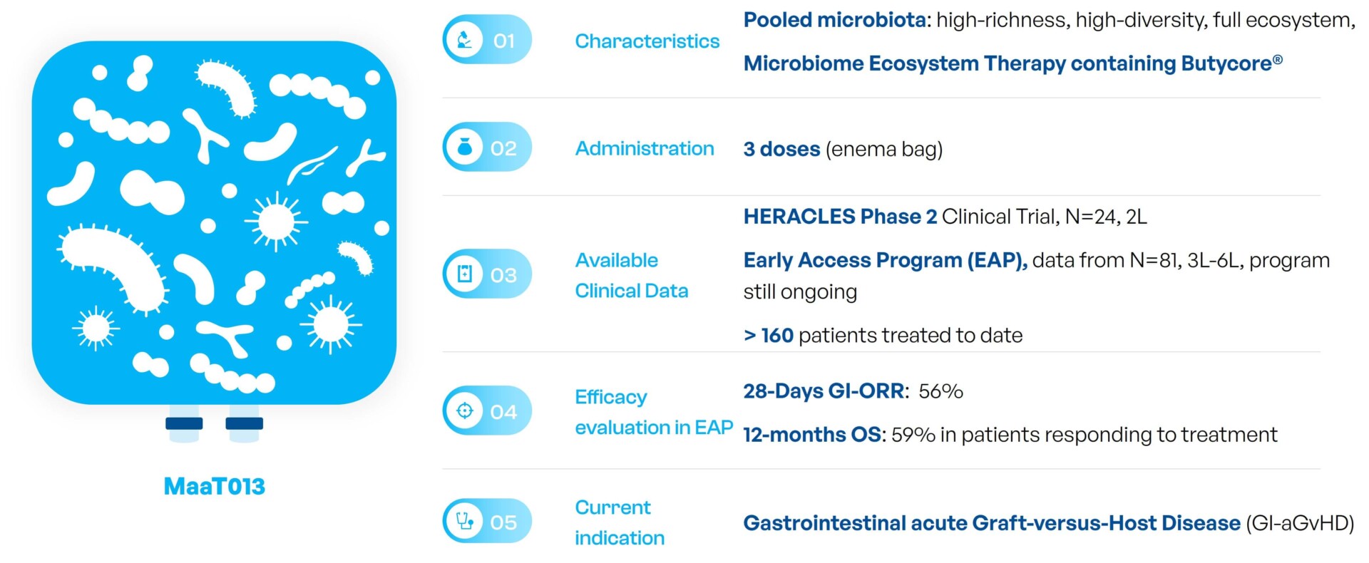Viewport: 1369px width, 563px height.
Task: Select the Characteristics heading
Action: click(x=647, y=41)
